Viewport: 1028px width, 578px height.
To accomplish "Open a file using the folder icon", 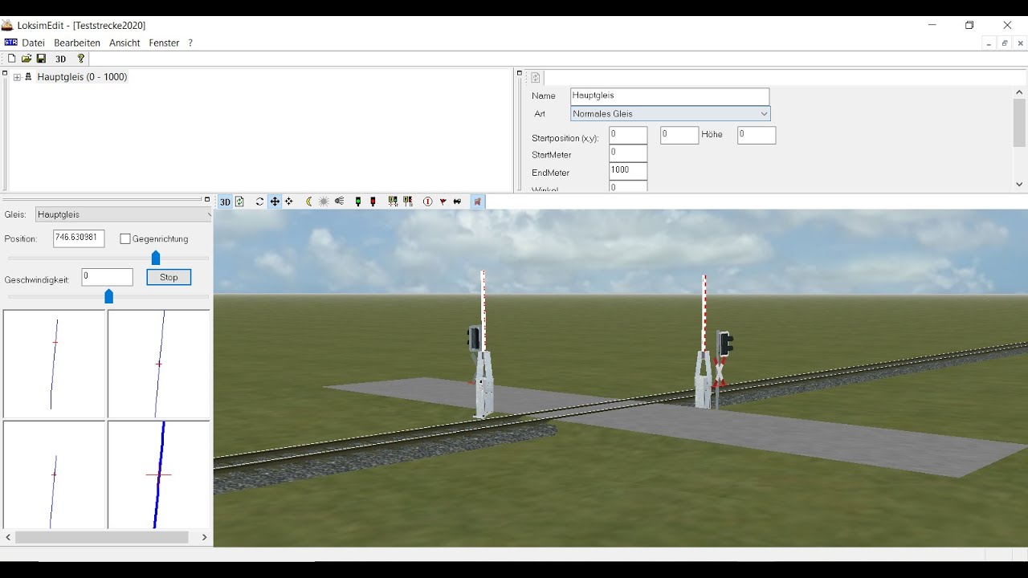I will (x=27, y=59).
